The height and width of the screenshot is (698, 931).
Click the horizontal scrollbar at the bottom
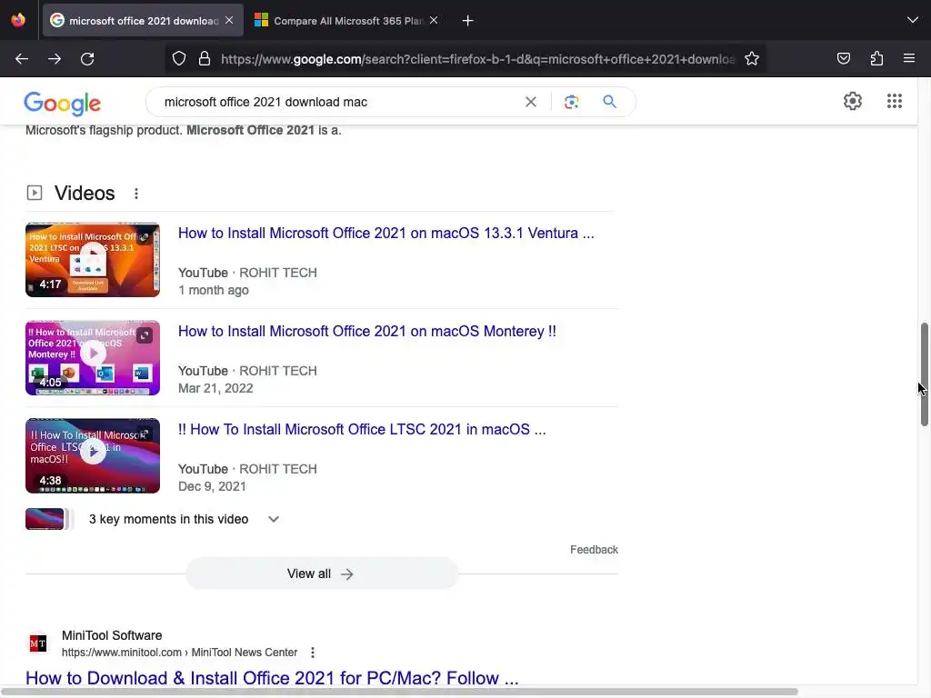point(399,692)
